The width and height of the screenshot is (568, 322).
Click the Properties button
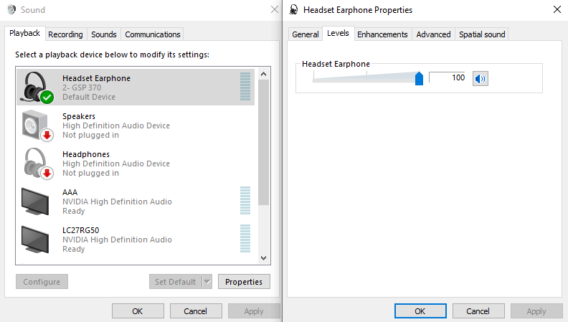click(x=244, y=282)
